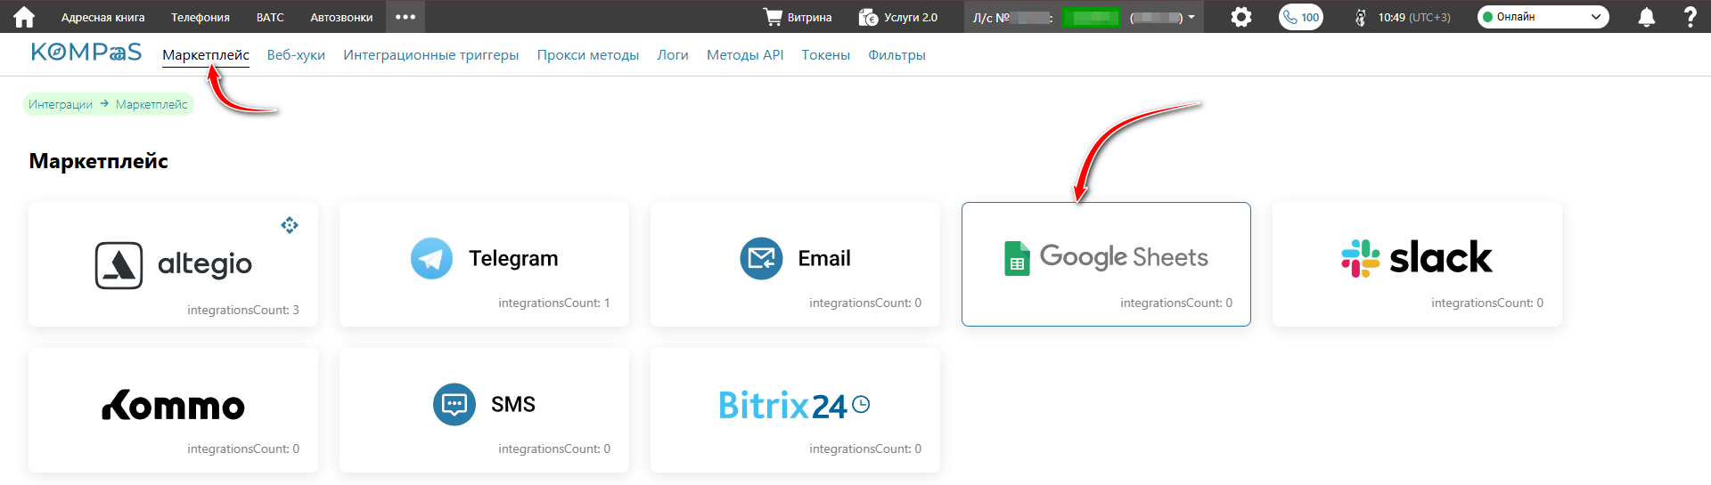Open Услуги 2.0 via the wallet icon

[x=868, y=17]
